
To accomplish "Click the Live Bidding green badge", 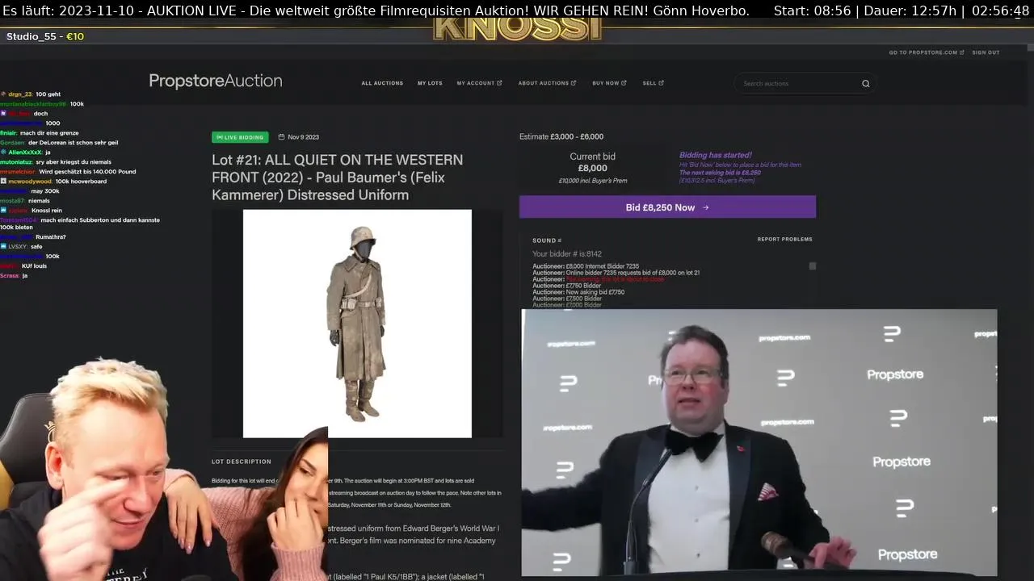I will pyautogui.click(x=240, y=137).
